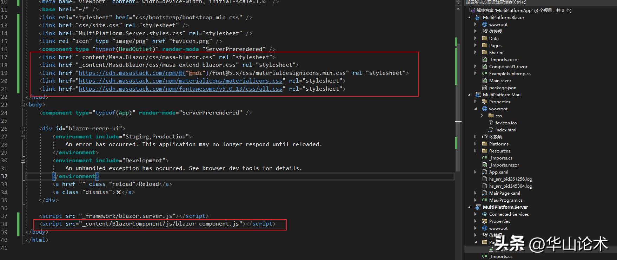Click the blazor.server.js script line
This screenshot has width=617, height=260.
pos(124,216)
